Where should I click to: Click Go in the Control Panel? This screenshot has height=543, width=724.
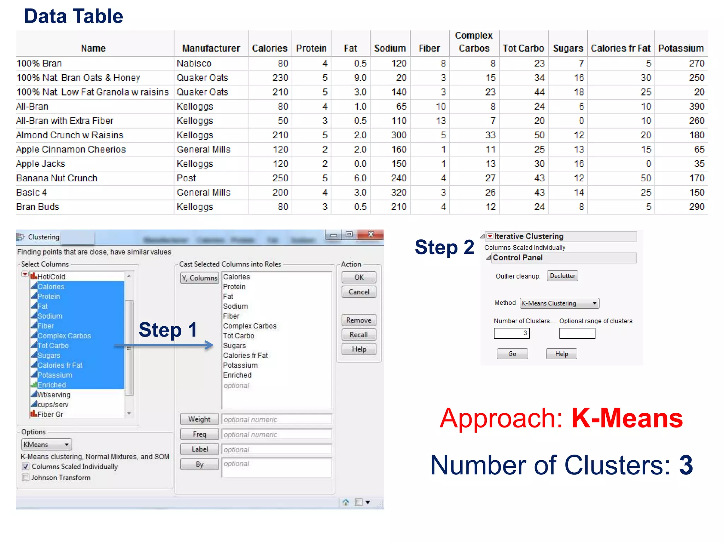(x=512, y=354)
